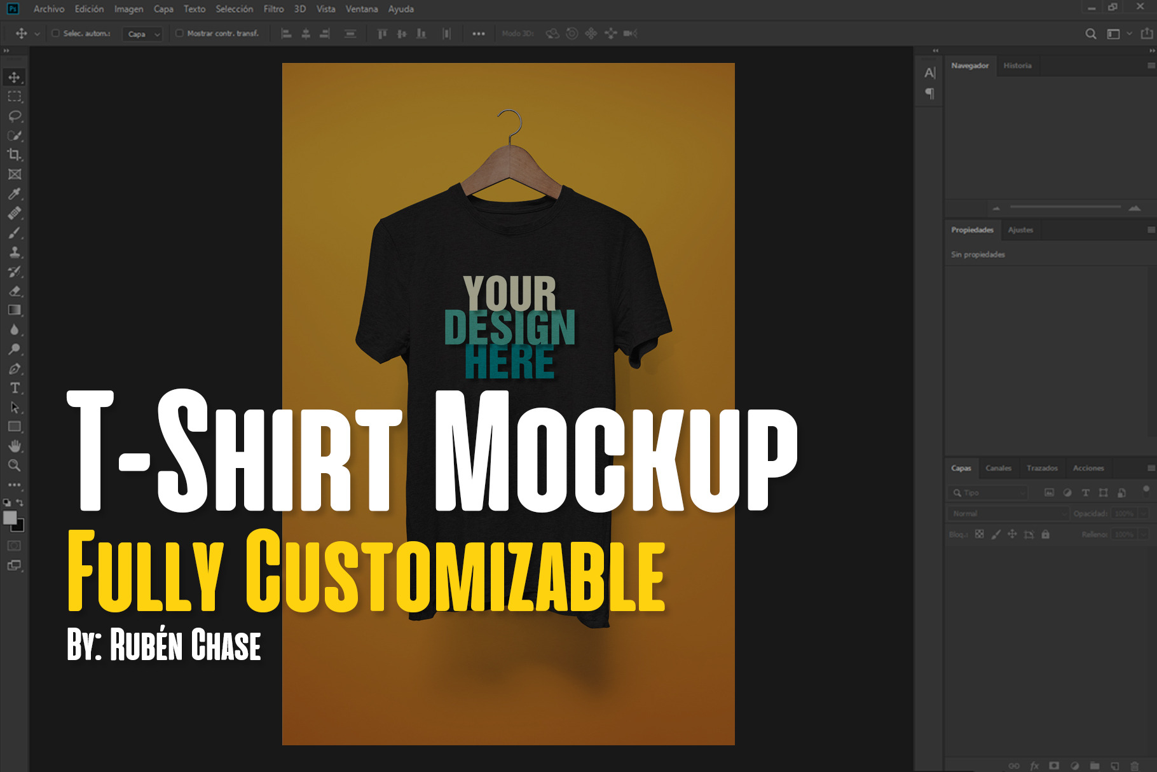
Task: Open the Tipo layer filter dropdown
Action: click(989, 493)
